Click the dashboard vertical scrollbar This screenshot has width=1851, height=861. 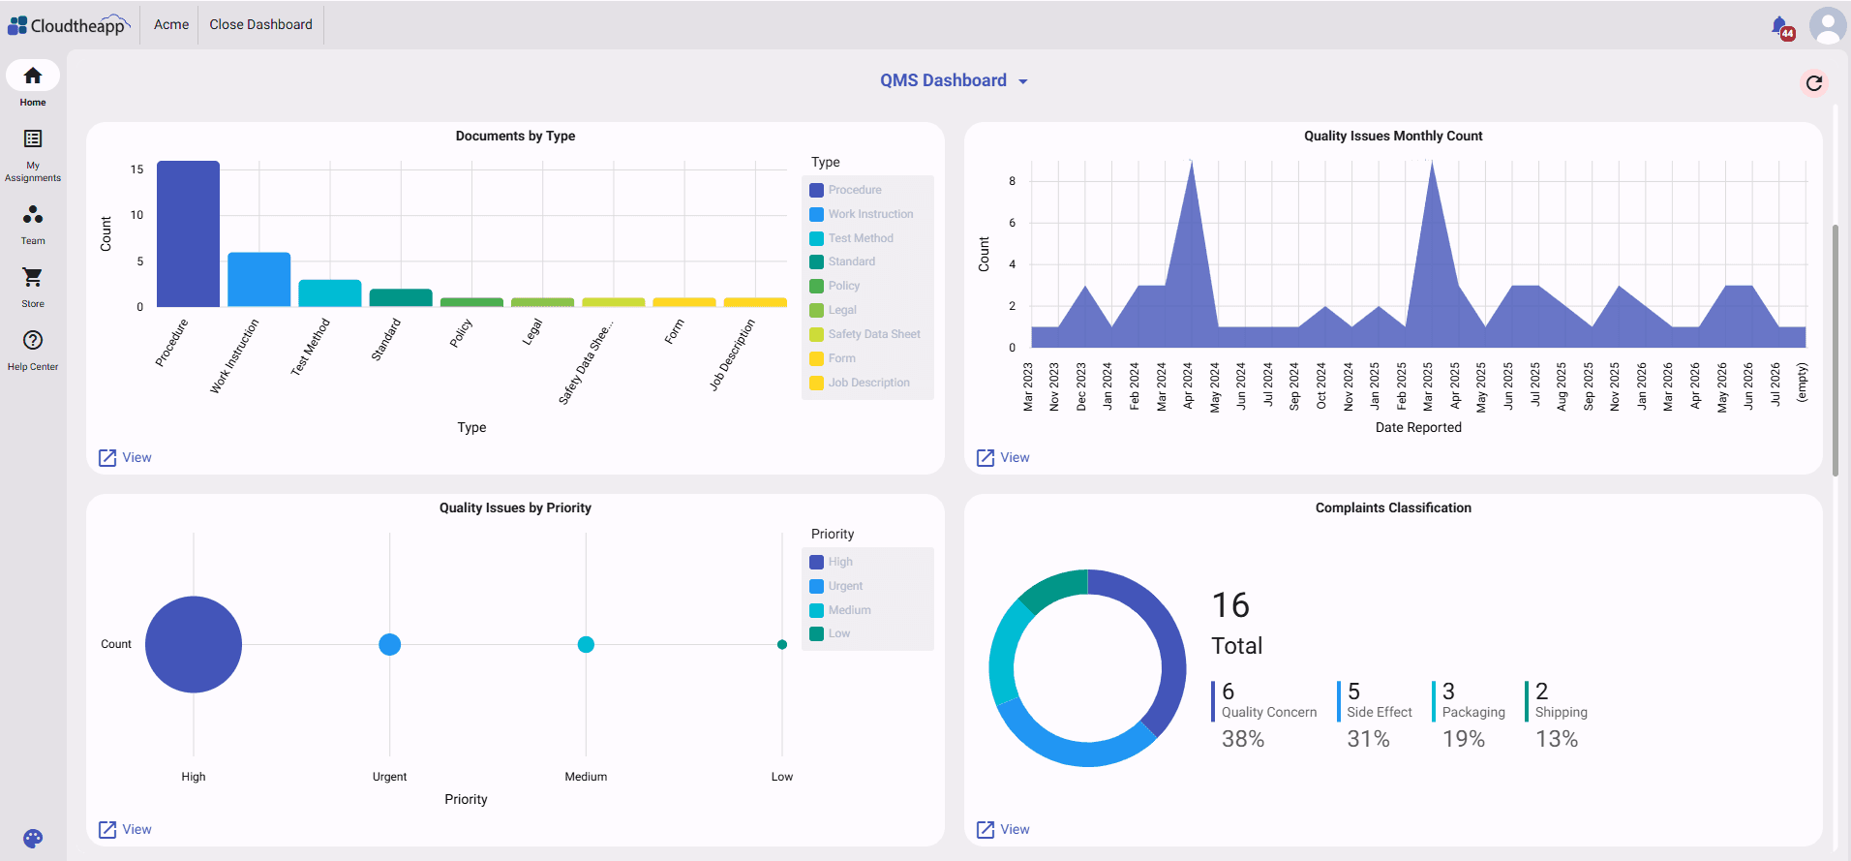(x=1835, y=351)
